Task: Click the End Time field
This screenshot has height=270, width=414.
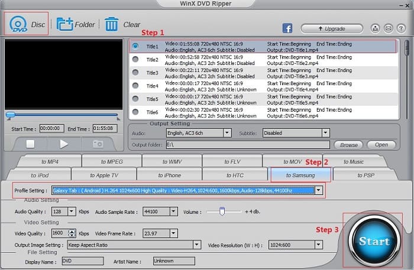Action: point(105,128)
